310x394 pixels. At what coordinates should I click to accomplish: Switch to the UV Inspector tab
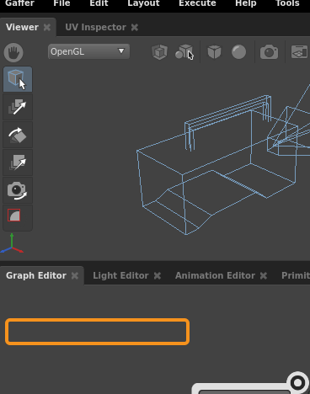[95, 27]
